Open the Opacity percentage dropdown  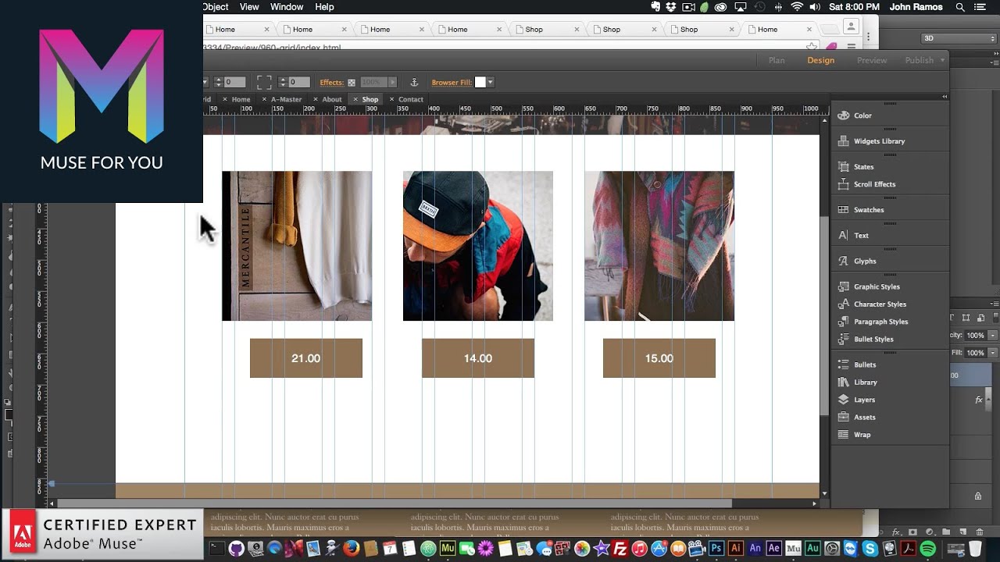(992, 336)
